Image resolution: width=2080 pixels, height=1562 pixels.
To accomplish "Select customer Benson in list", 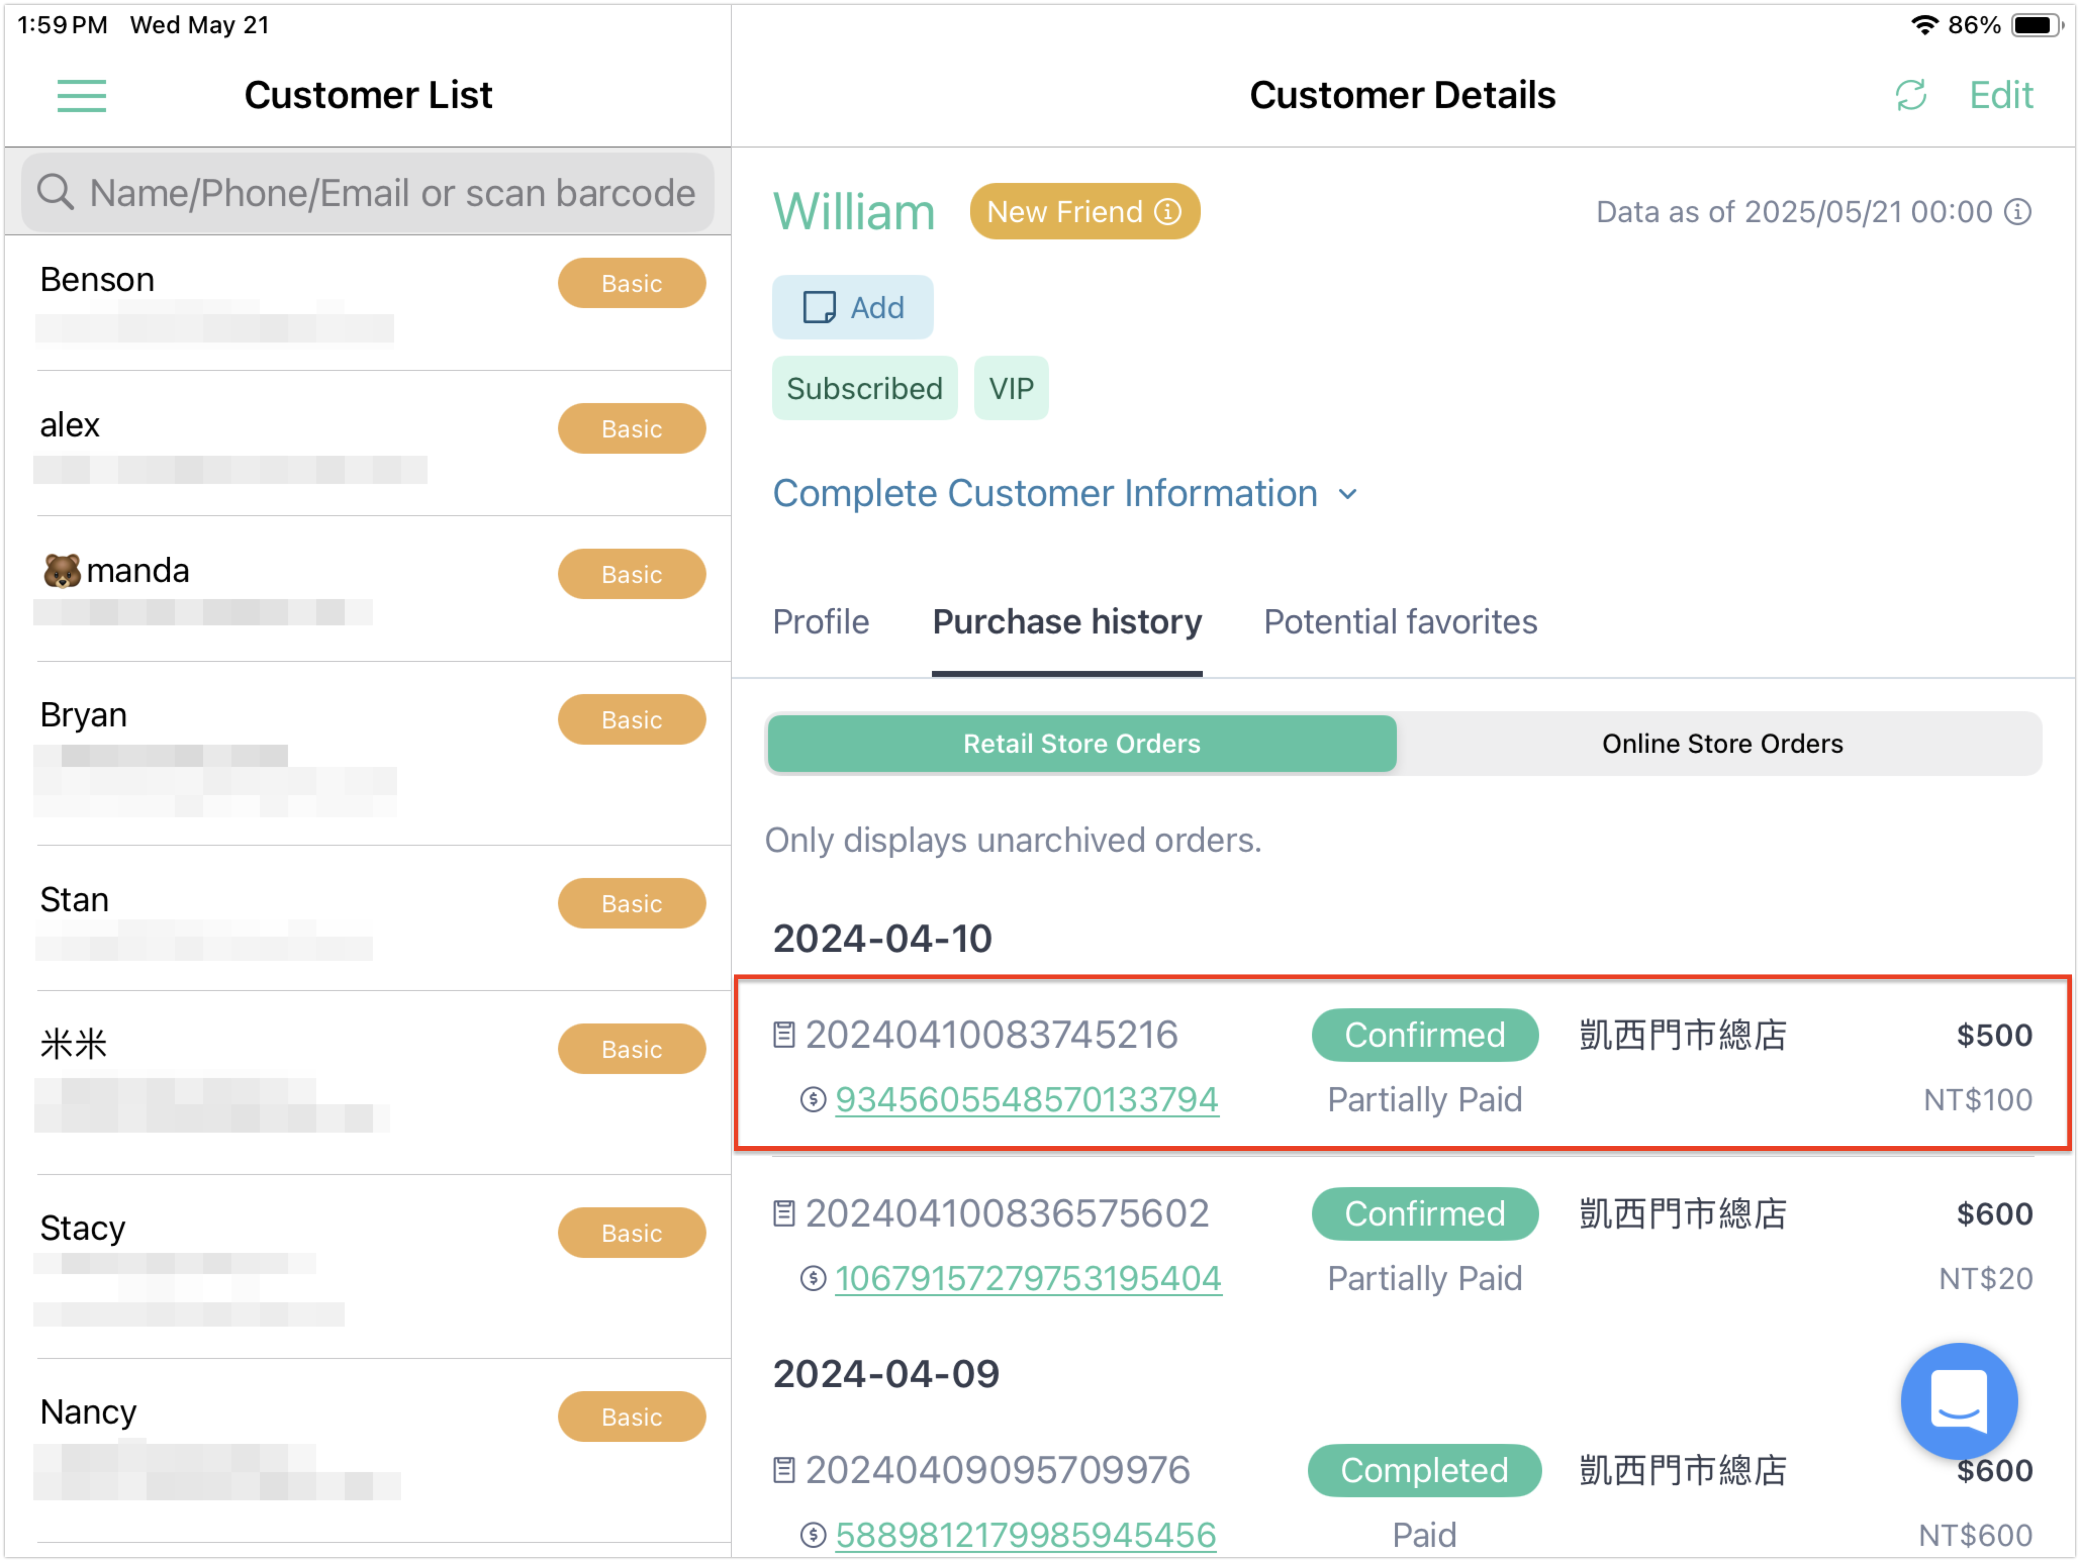I will click(x=368, y=303).
